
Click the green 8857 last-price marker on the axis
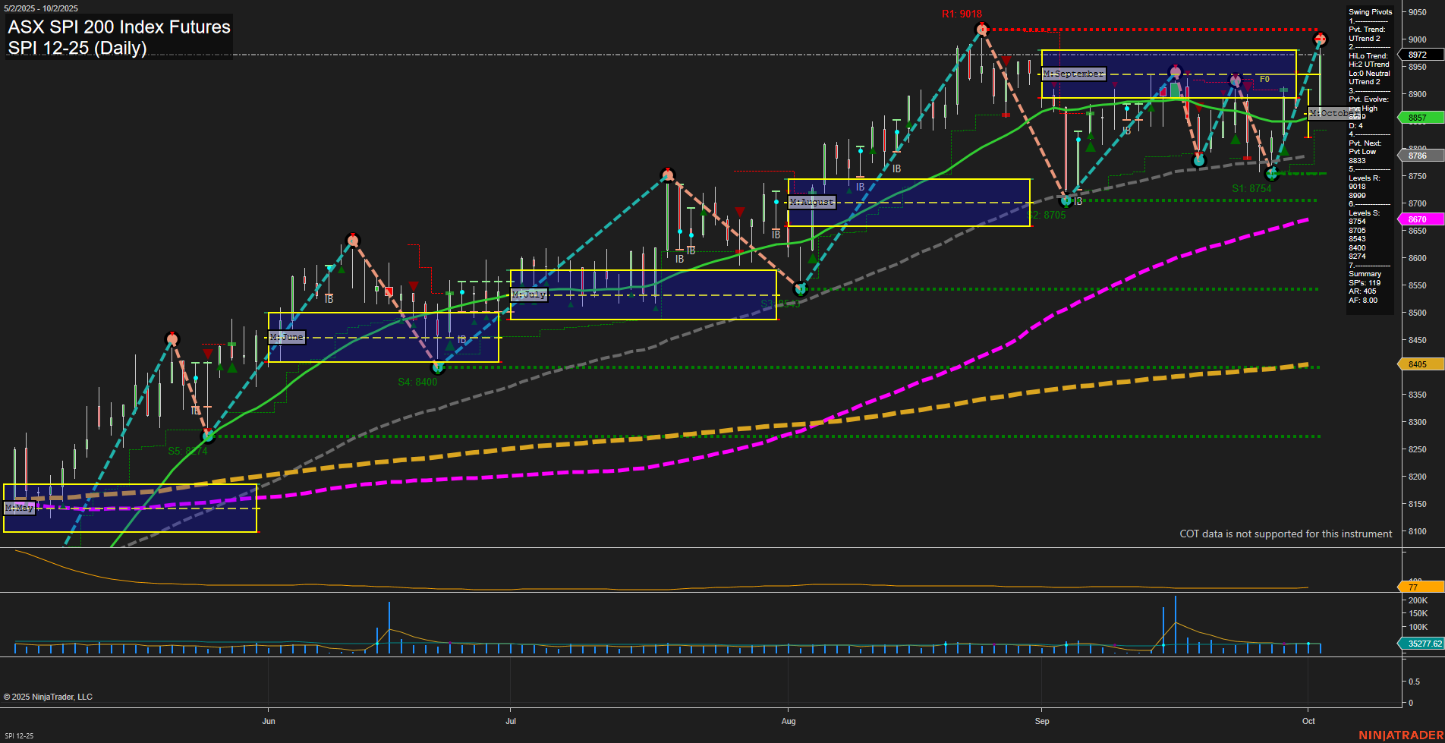(1418, 118)
